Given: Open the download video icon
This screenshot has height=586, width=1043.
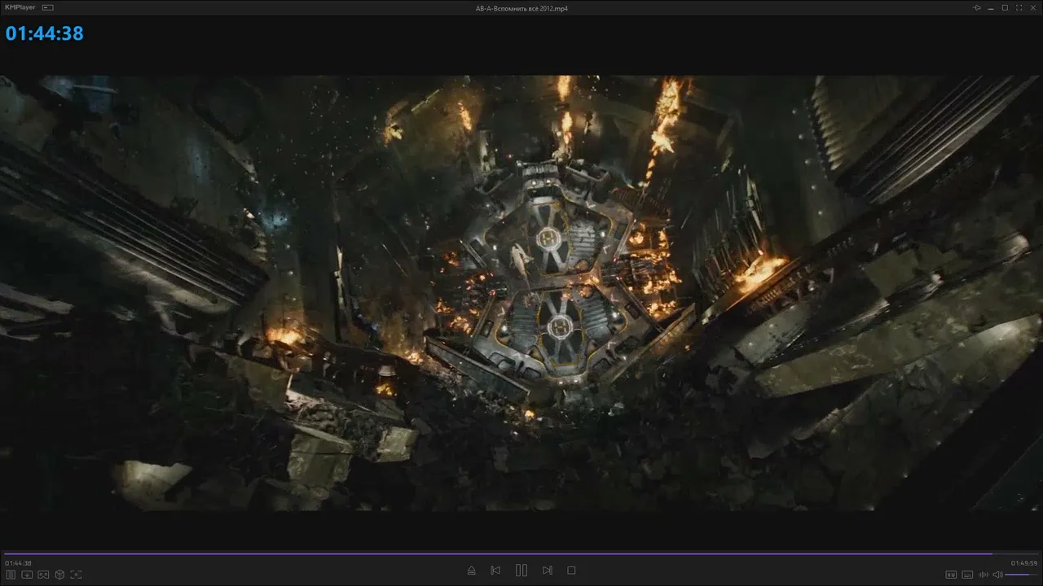Looking at the screenshot, I should pyautogui.click(x=27, y=575).
